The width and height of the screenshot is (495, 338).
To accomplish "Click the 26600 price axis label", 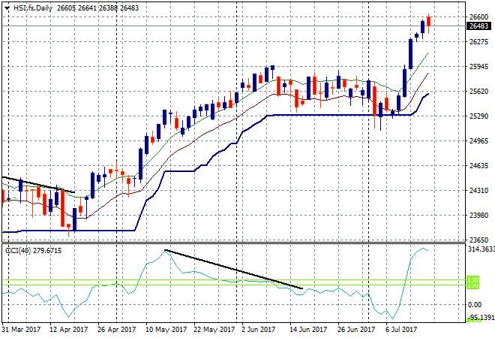I will click(x=479, y=17).
